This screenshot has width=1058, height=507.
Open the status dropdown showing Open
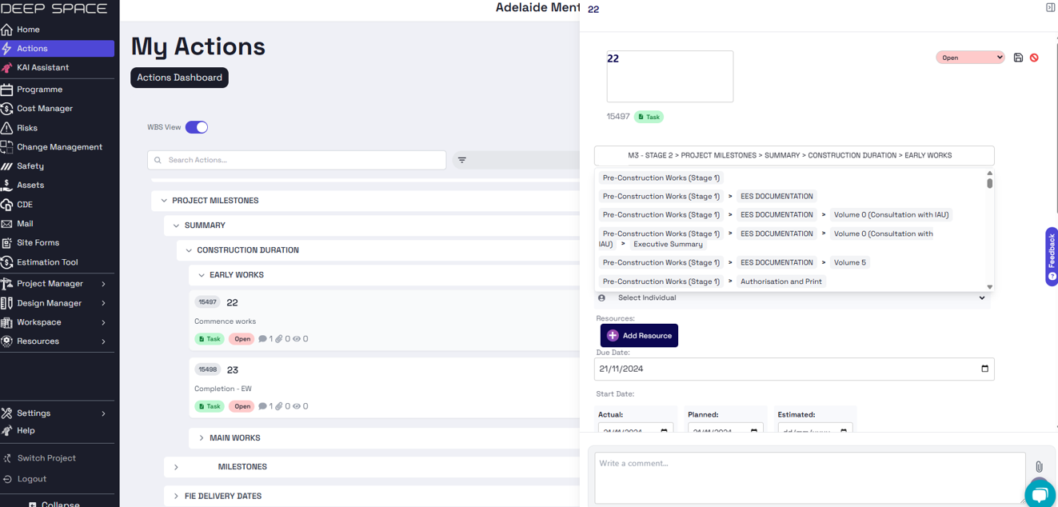click(x=970, y=58)
